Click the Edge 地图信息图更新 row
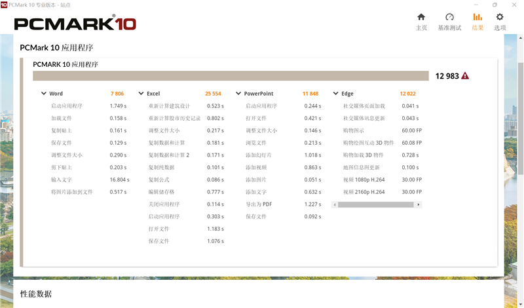 [x=383, y=167]
